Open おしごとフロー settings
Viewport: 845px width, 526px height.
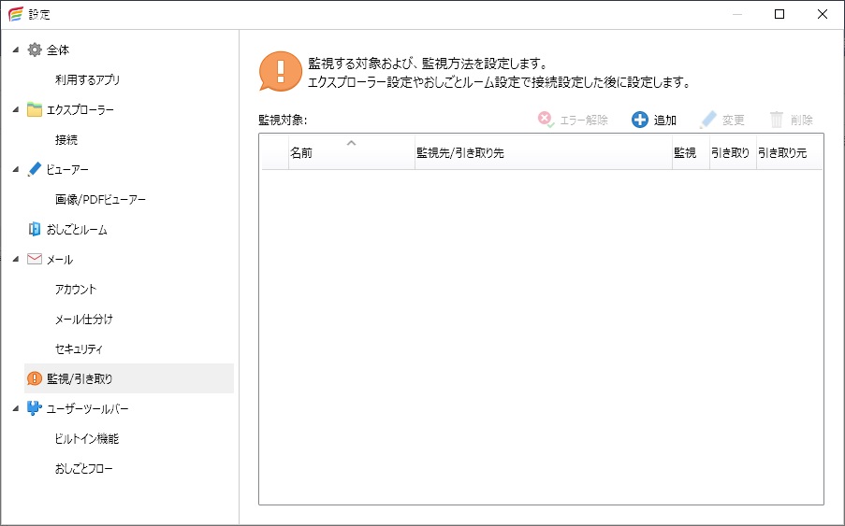coord(84,468)
